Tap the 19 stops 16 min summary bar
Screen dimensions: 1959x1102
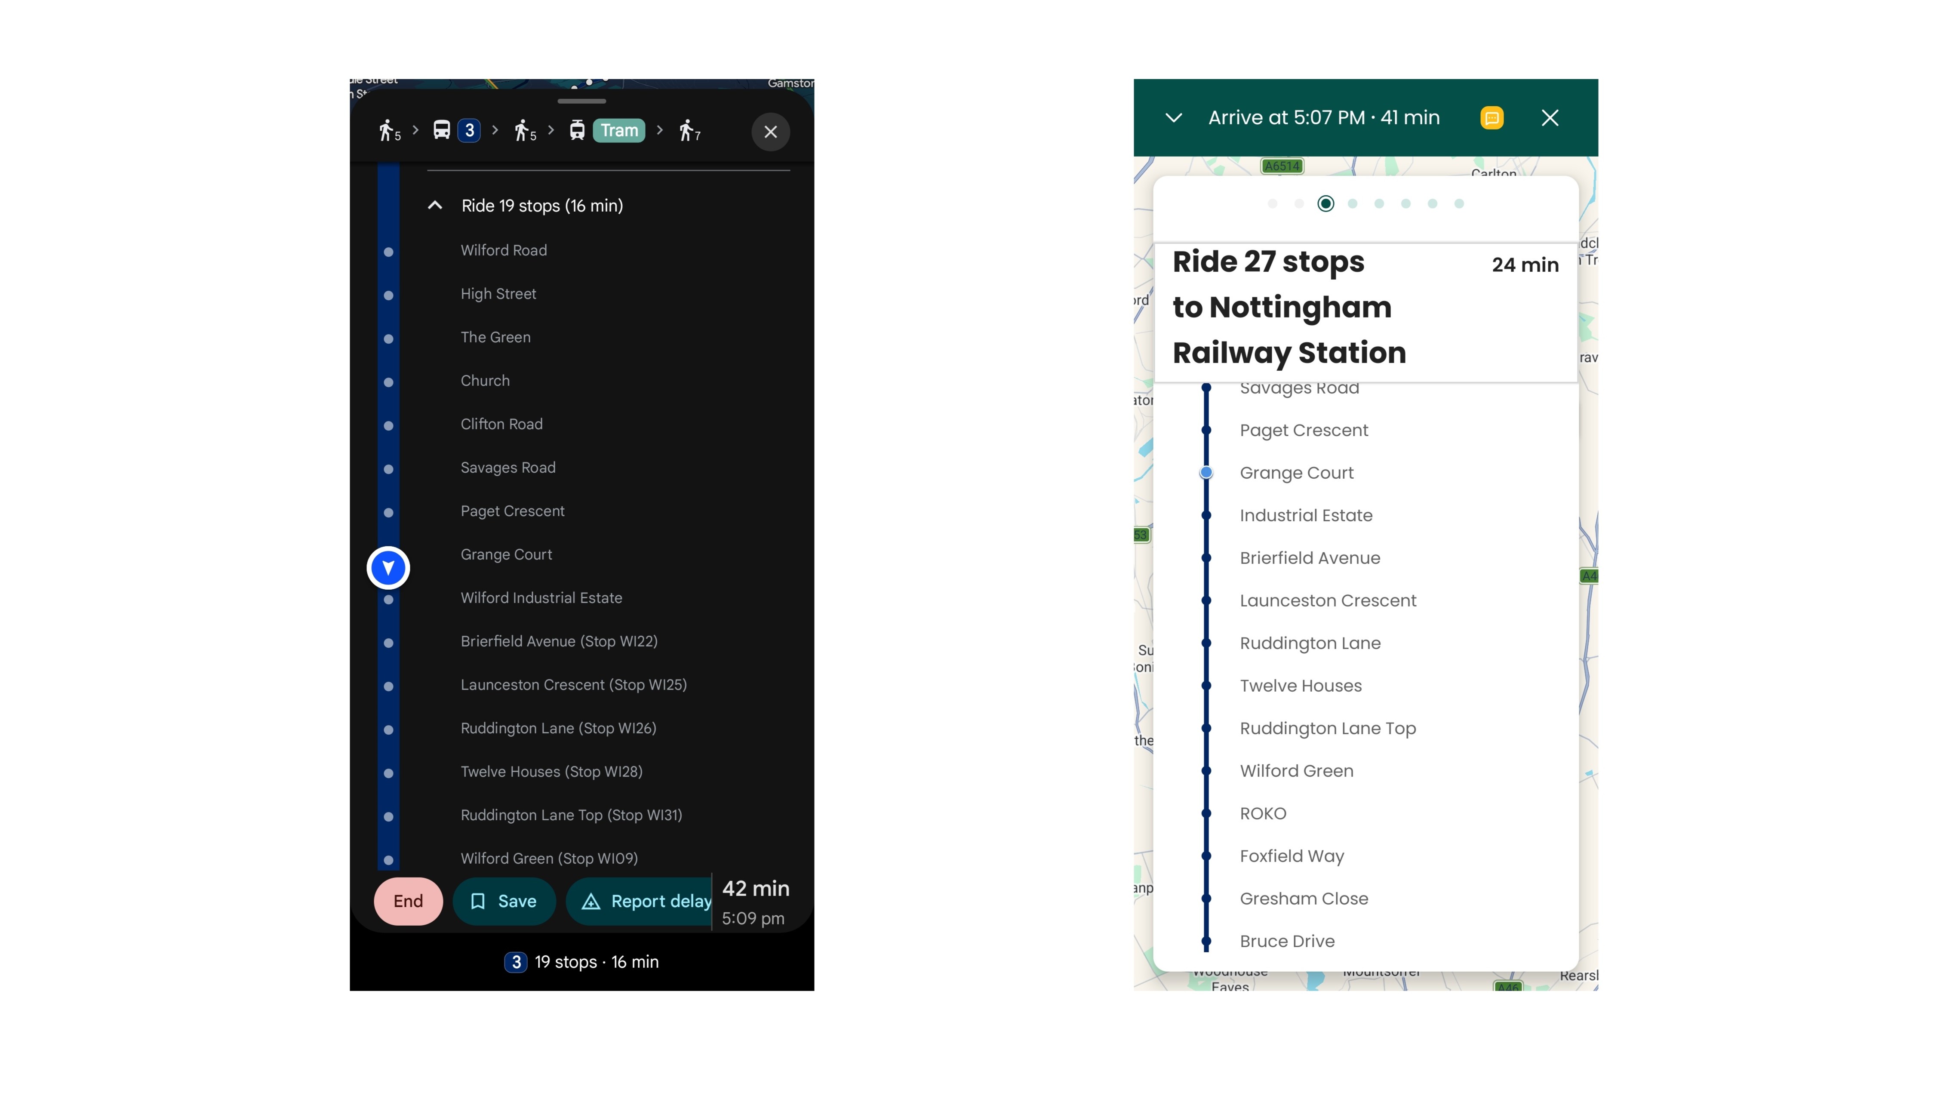point(581,961)
